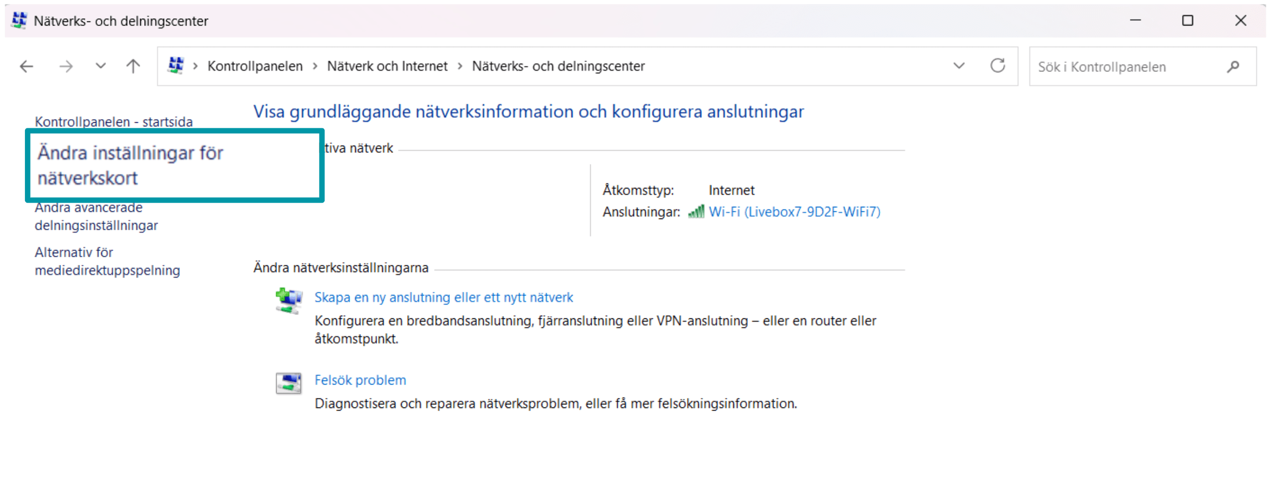Expand the address bar history dropdown chevron
Image resolution: width=1270 pixels, height=489 pixels.
[x=959, y=66]
